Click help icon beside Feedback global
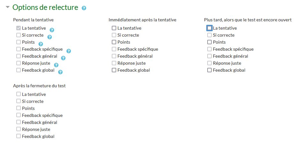This screenshot has height=143, width=304. 60,72
